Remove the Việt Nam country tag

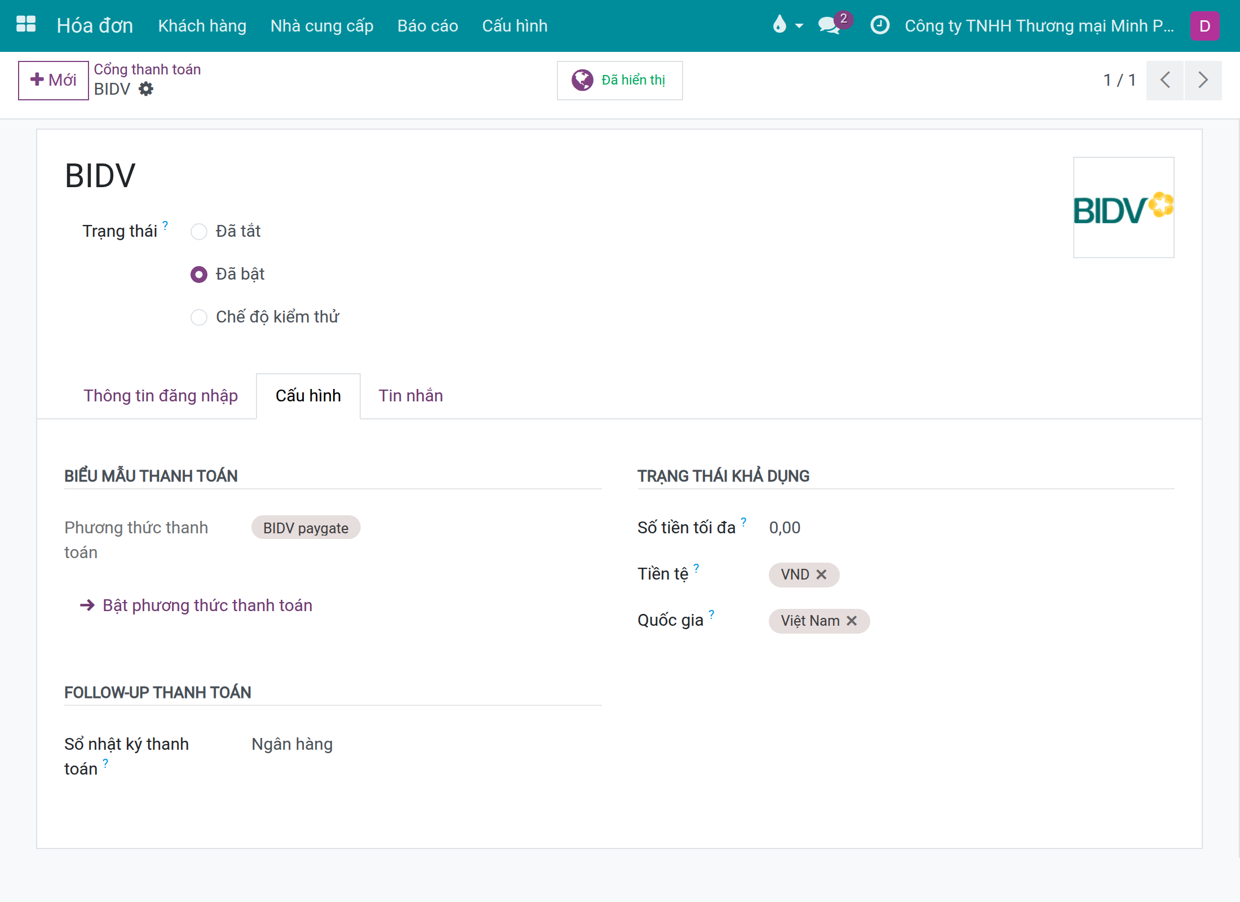click(x=852, y=621)
